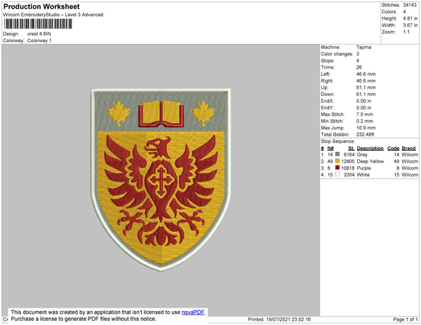Click the 'Code' column header
421x325 pixels.
[394, 148]
